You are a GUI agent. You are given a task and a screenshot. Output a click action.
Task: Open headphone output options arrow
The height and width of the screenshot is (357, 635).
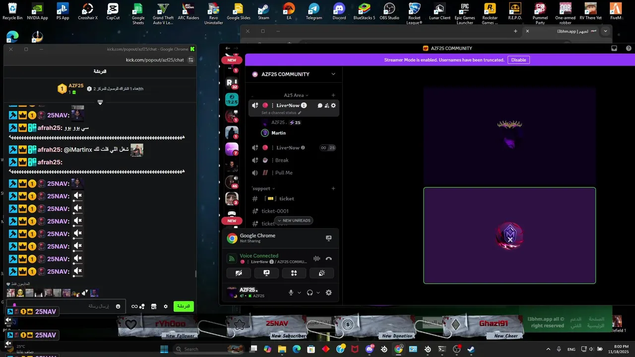point(318,293)
